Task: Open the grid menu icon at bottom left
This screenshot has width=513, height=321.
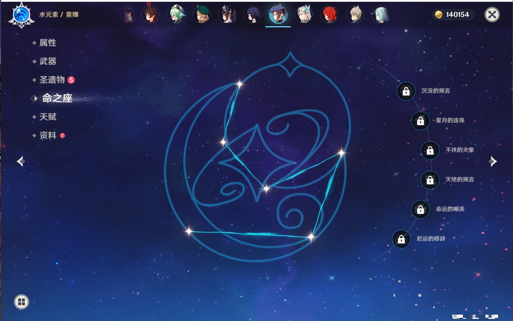Action: pos(21,302)
